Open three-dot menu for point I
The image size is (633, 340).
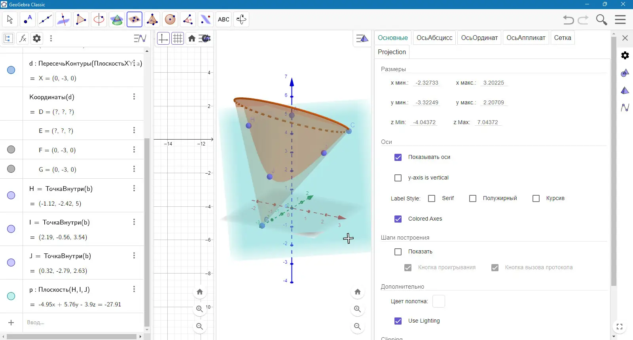coord(134,222)
